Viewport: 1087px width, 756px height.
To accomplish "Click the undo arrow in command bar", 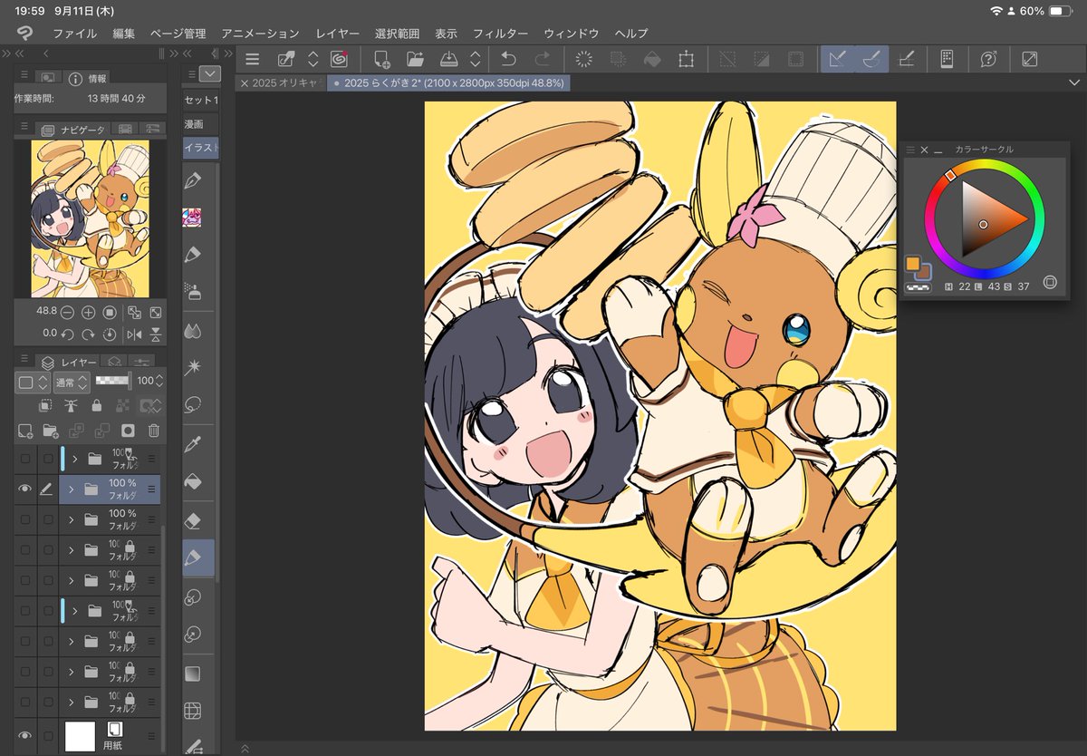I will click(508, 60).
